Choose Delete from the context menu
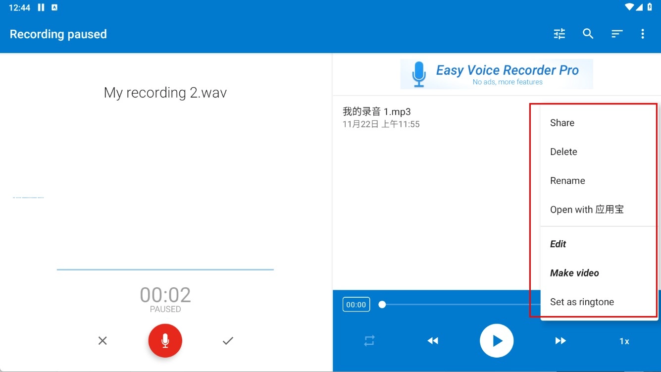 click(x=563, y=152)
